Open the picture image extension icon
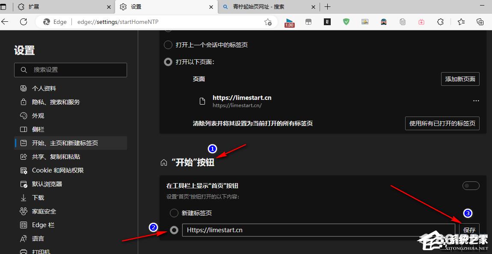 tap(365, 22)
